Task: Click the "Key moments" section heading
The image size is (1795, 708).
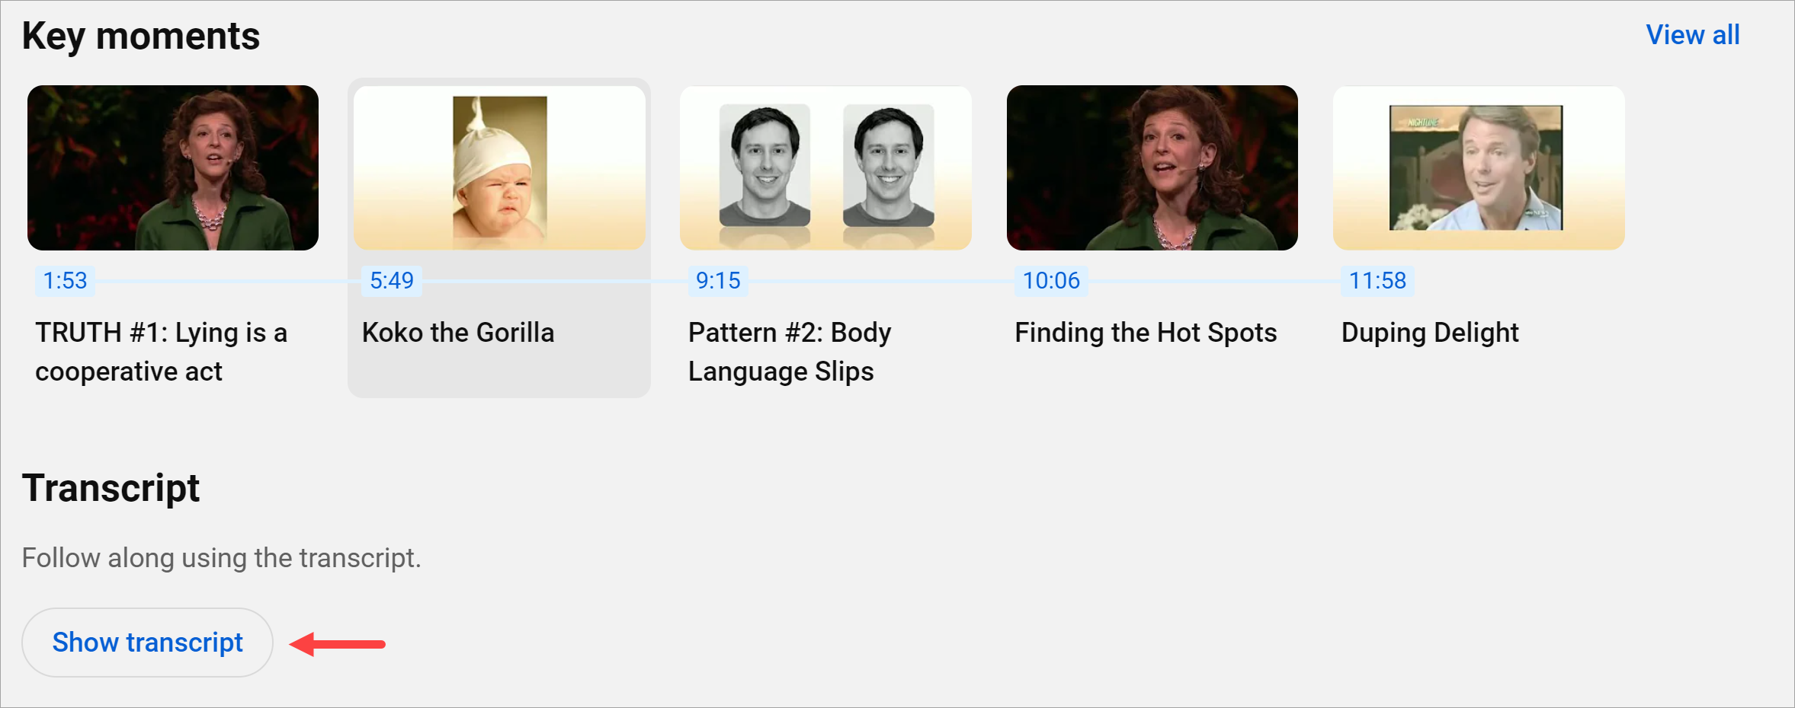Action: click(x=141, y=37)
